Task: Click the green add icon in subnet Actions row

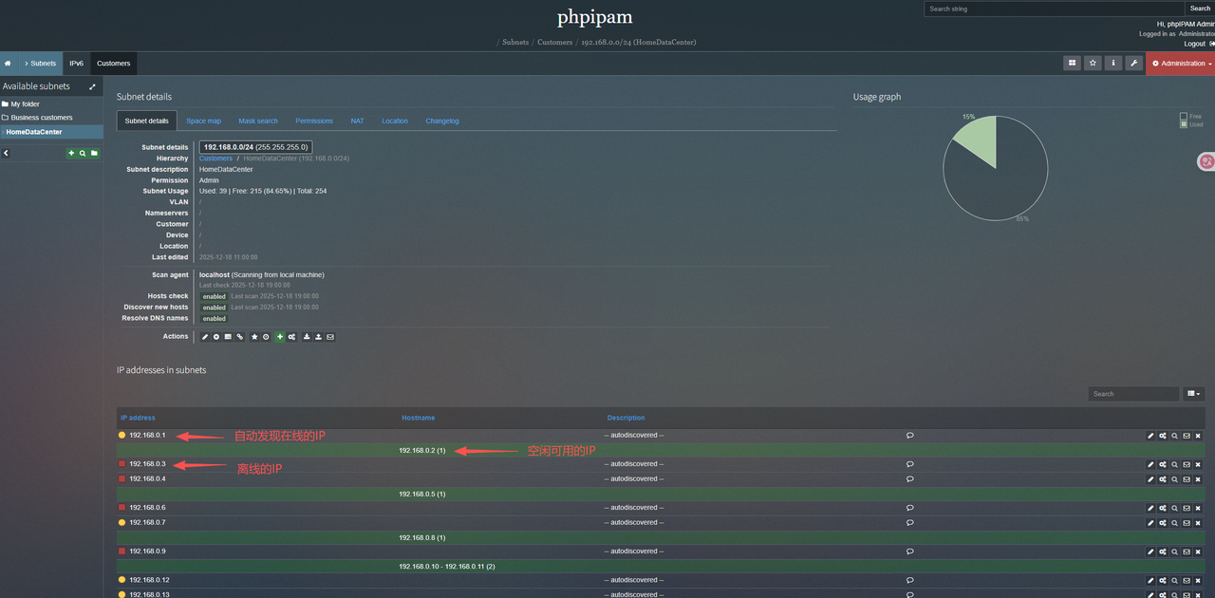Action: (x=280, y=337)
